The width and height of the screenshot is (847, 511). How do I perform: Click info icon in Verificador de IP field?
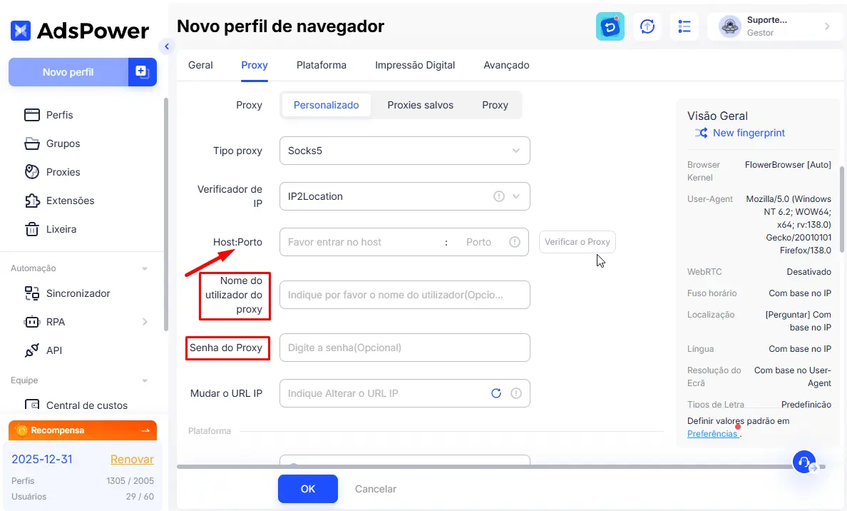click(x=498, y=196)
